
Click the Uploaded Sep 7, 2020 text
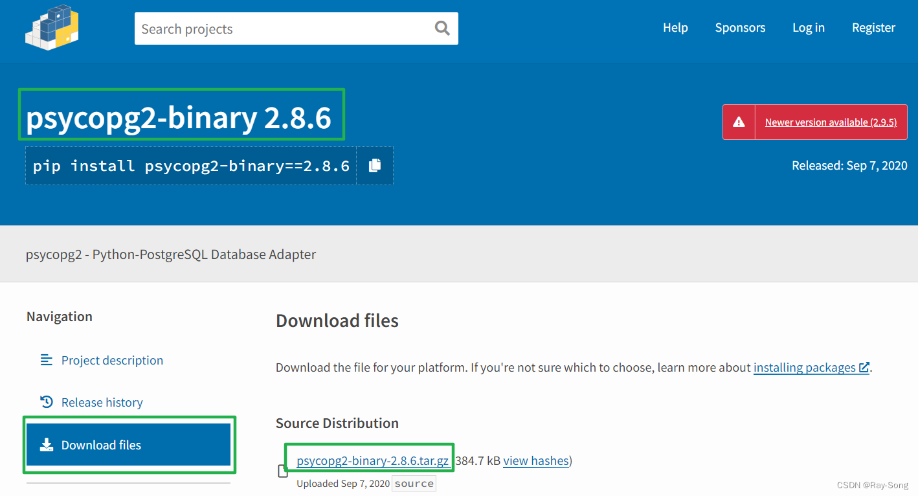pyautogui.click(x=343, y=484)
